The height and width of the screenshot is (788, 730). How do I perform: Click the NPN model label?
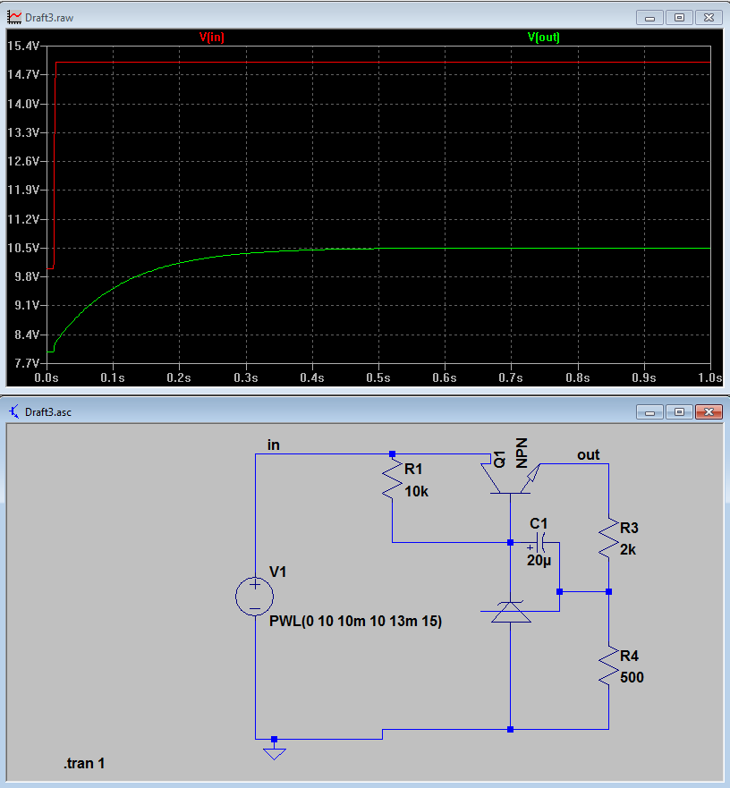(x=522, y=453)
